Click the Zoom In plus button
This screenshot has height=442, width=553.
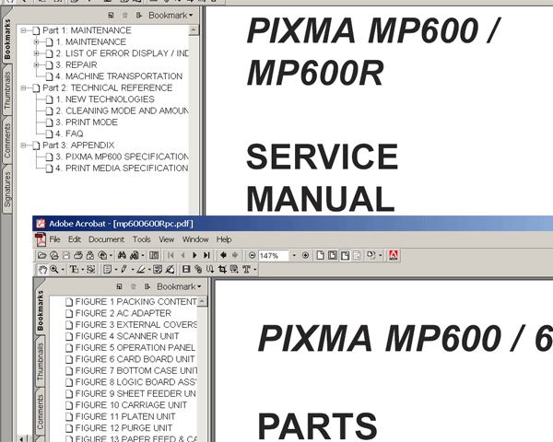(x=305, y=255)
